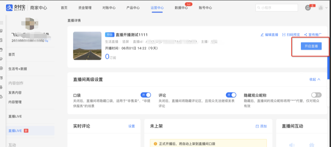Disable the 评论 comments switch
This screenshot has width=331, height=147.
tap(231, 95)
